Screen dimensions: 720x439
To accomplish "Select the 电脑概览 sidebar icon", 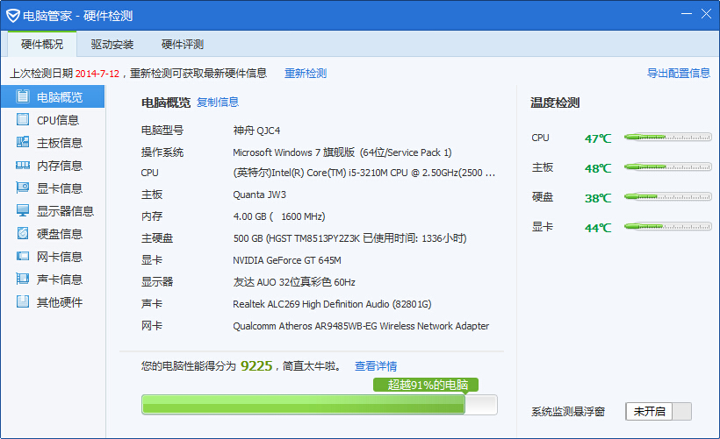I will [x=23, y=96].
